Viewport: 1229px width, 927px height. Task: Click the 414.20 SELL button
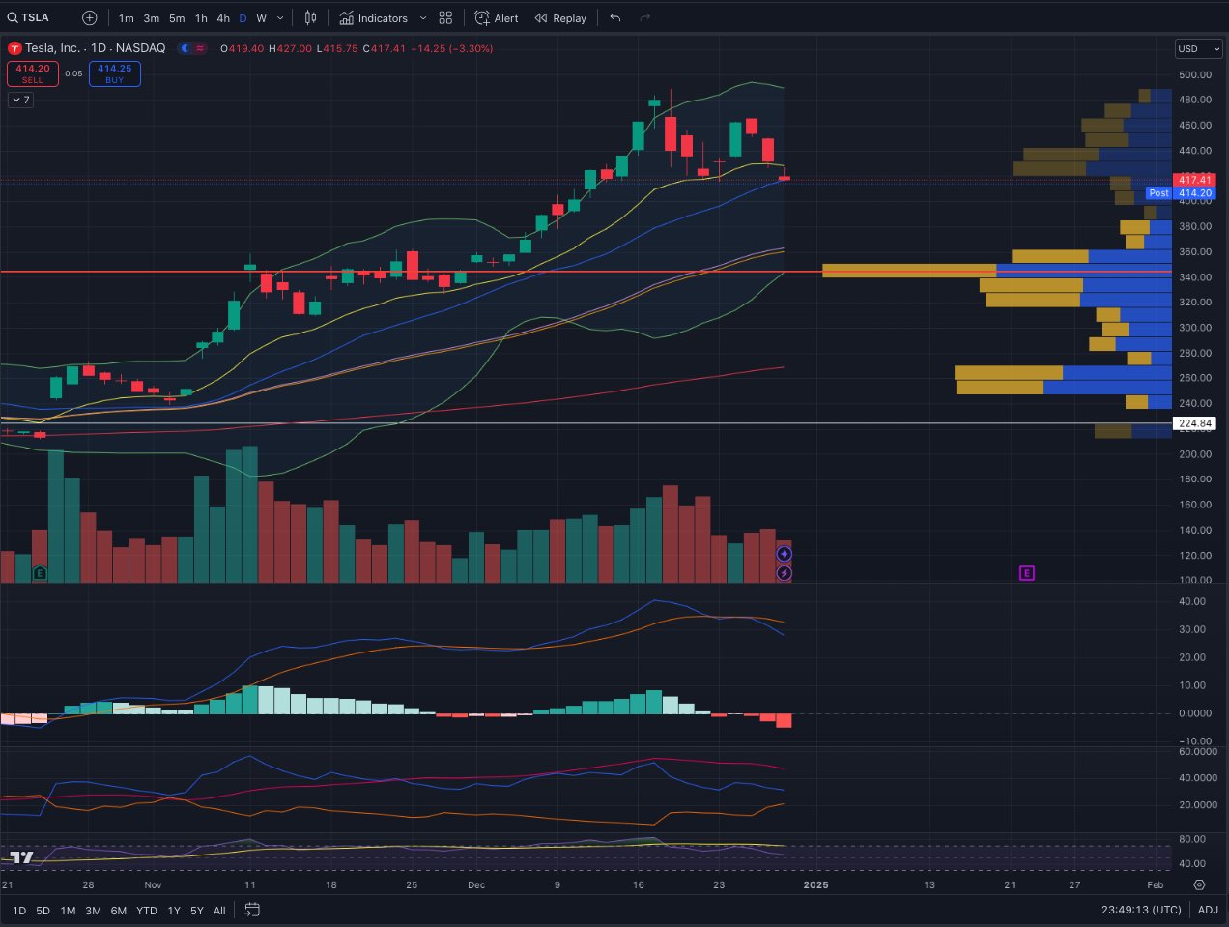pos(33,73)
